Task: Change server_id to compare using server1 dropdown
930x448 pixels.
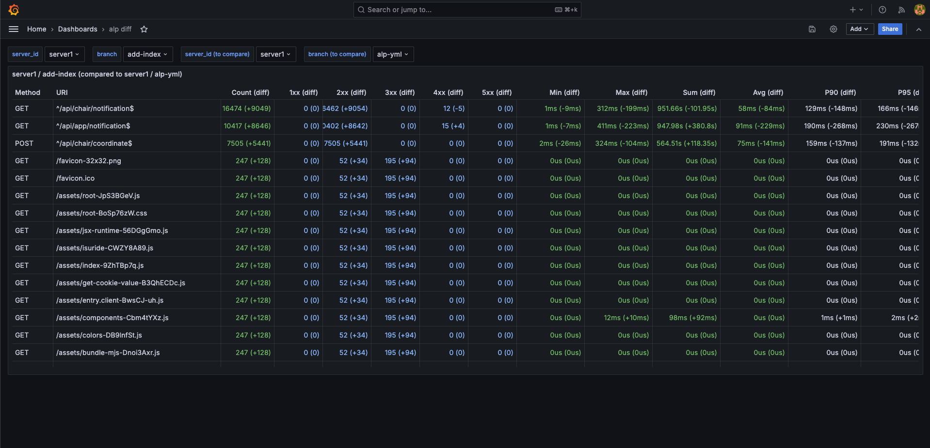Action: coord(275,54)
